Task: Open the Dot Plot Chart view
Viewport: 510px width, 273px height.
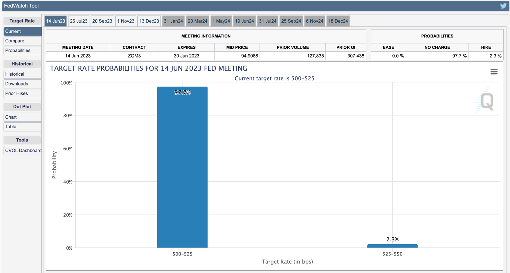Action: pyautogui.click(x=23, y=117)
